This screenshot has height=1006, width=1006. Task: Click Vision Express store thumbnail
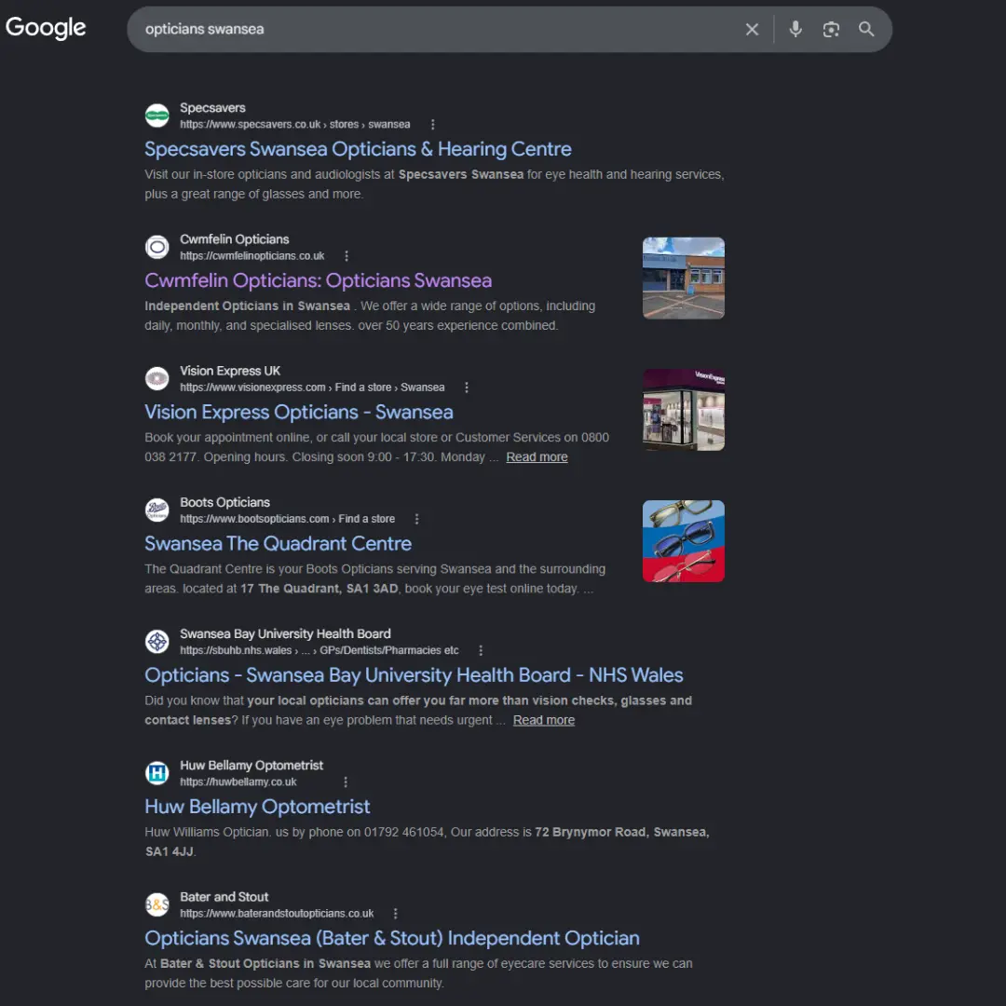[684, 409]
